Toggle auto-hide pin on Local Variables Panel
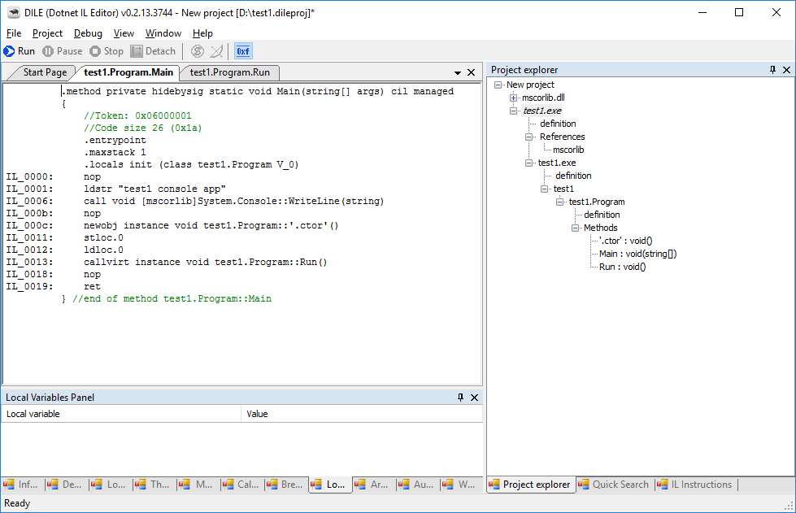Screen dimensions: 796x513 pos(460,398)
